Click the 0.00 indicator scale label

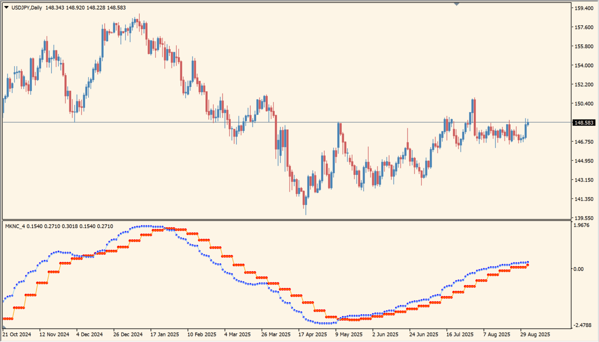tap(580, 269)
